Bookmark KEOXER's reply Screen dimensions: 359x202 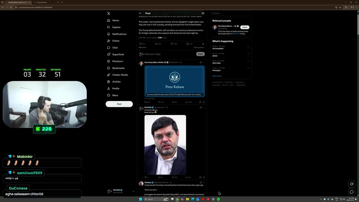(x=200, y=177)
